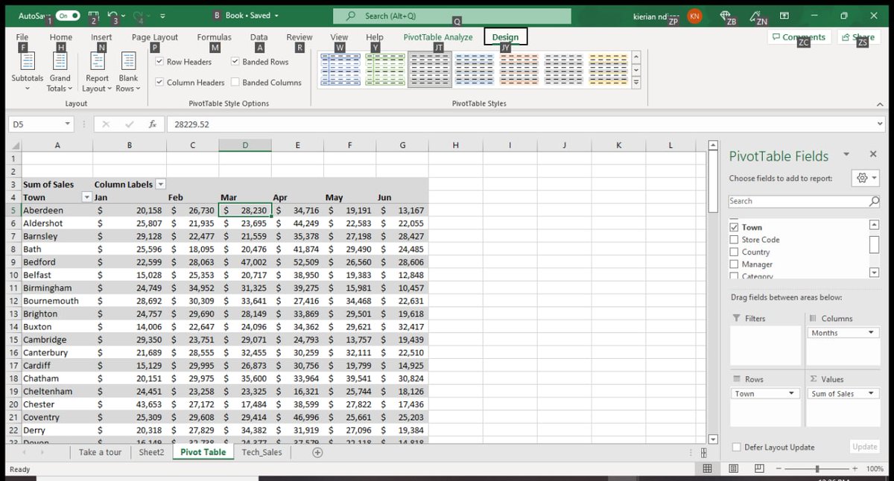Viewport: 894px width, 481px height.
Task: Open the PivotTable Fields task pane options arrow
Action: 846,155
